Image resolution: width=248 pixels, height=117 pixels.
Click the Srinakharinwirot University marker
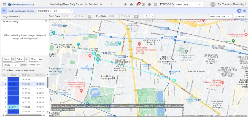[x=186, y=51]
